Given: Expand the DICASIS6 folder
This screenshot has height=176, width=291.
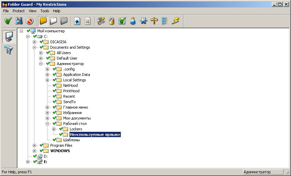Looking at the screenshot, I should click(x=34, y=42).
